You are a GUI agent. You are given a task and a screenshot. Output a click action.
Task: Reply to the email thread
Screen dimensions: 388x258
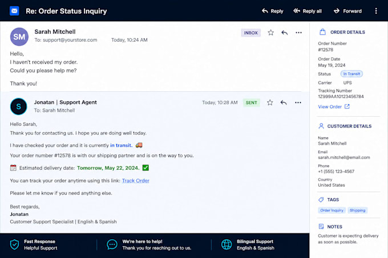(272, 11)
